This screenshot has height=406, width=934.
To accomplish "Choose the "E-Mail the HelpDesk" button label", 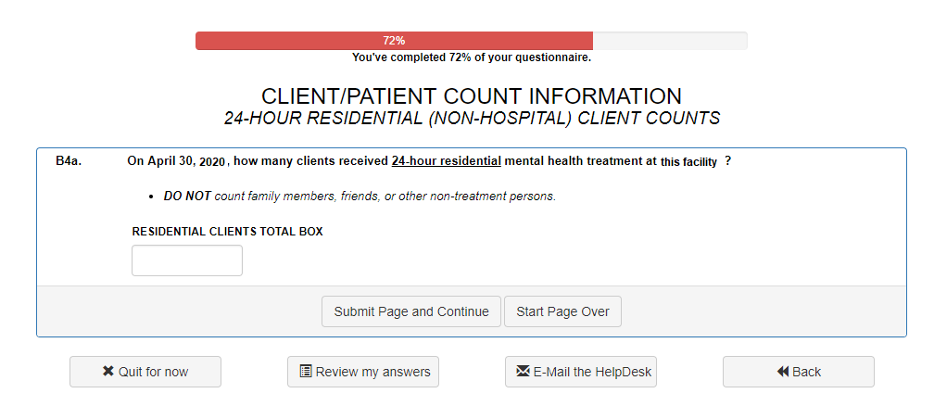I will [x=592, y=372].
